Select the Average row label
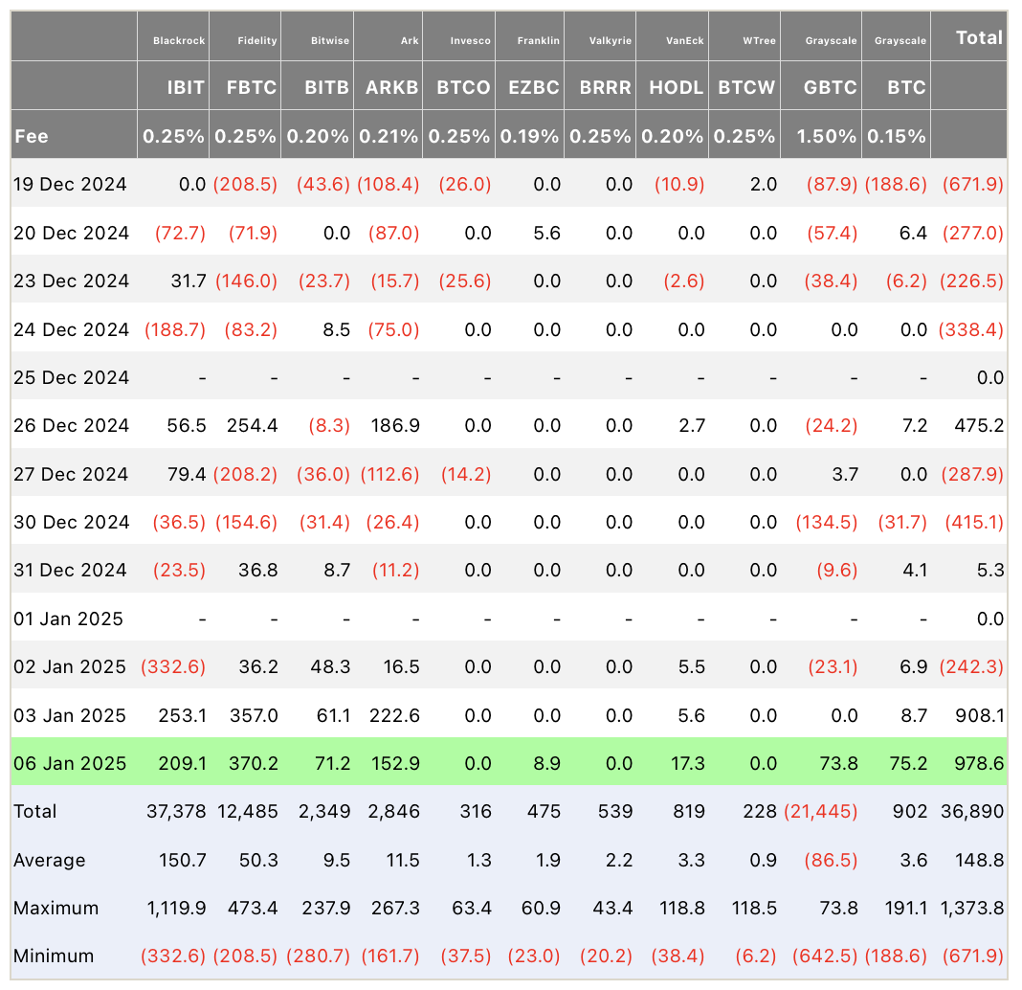 pos(49,860)
